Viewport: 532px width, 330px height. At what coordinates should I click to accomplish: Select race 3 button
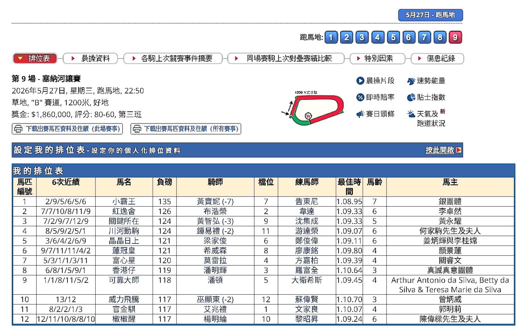pyautogui.click(x=362, y=37)
